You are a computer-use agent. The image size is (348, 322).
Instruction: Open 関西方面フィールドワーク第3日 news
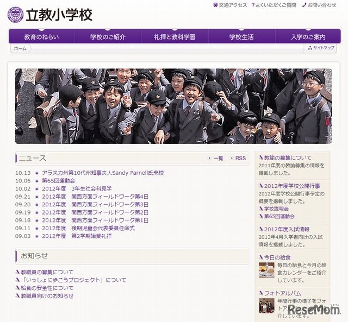[95, 205]
